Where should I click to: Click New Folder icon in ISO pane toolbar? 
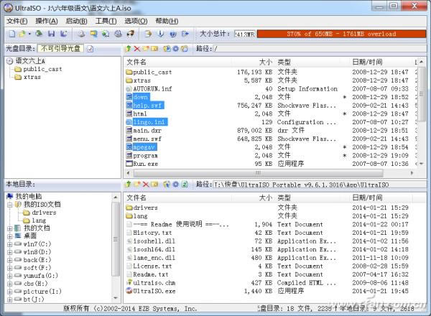[146, 49]
